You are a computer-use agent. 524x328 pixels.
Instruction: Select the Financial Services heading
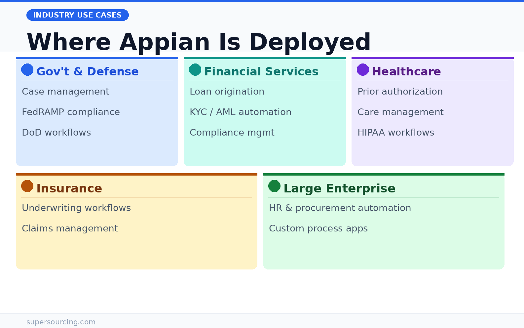coord(261,71)
